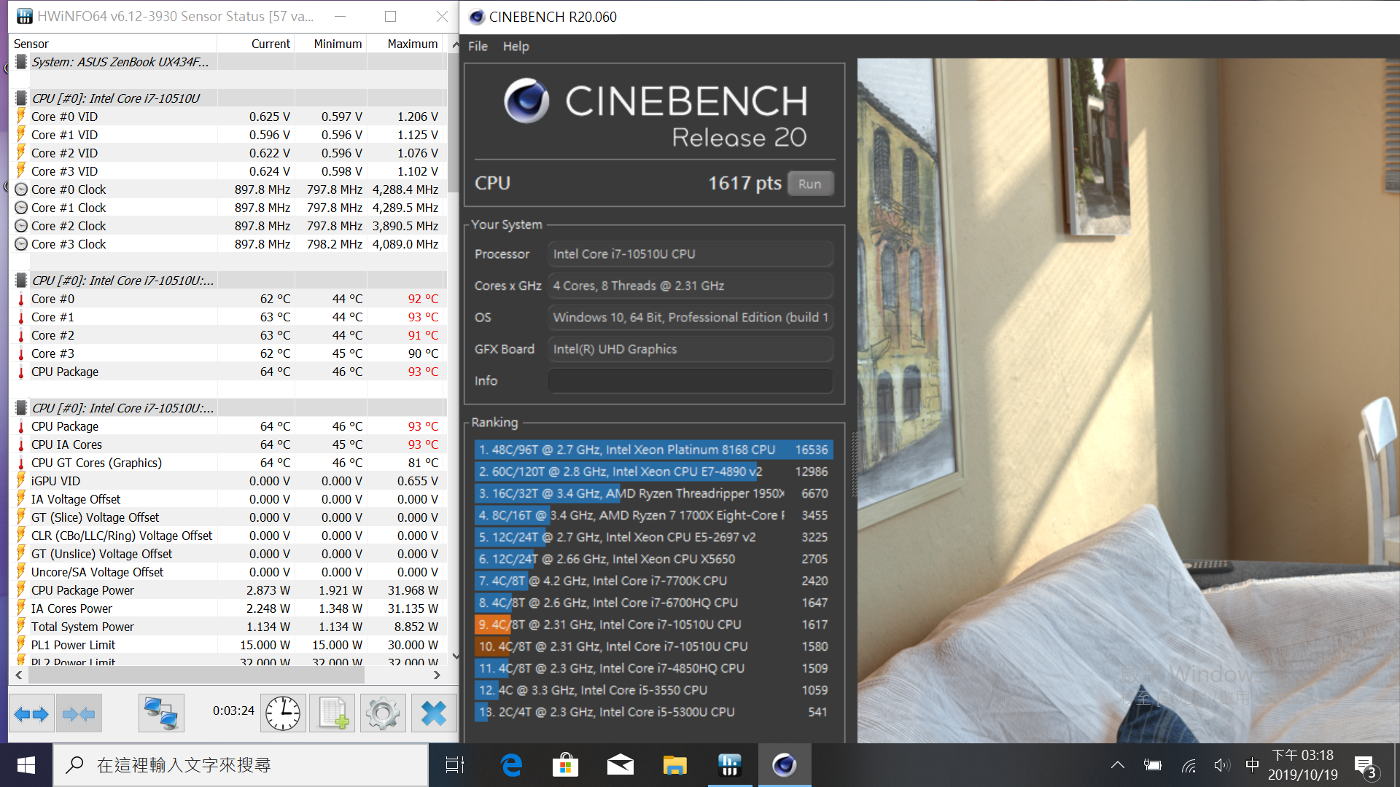Image resolution: width=1400 pixels, height=787 pixels.
Task: Select ranking entry Xeon Platinum 8168
Action: [653, 450]
